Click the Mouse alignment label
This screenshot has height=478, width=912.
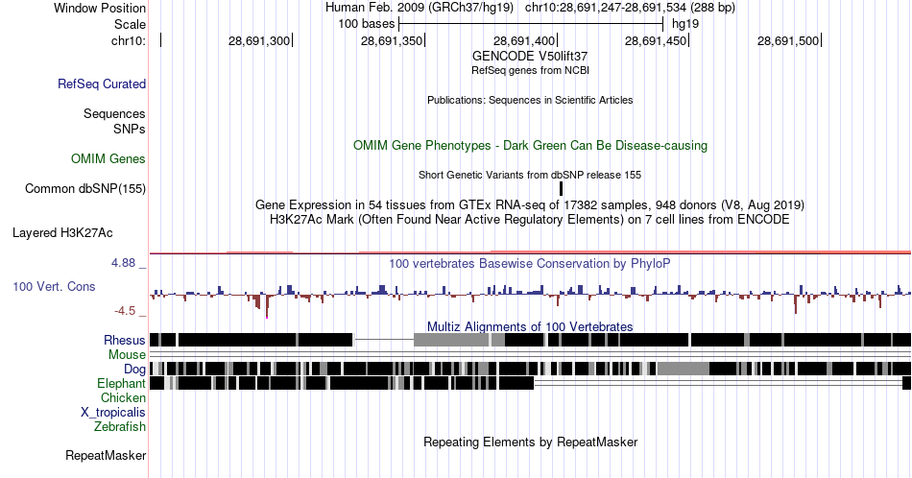(127, 354)
